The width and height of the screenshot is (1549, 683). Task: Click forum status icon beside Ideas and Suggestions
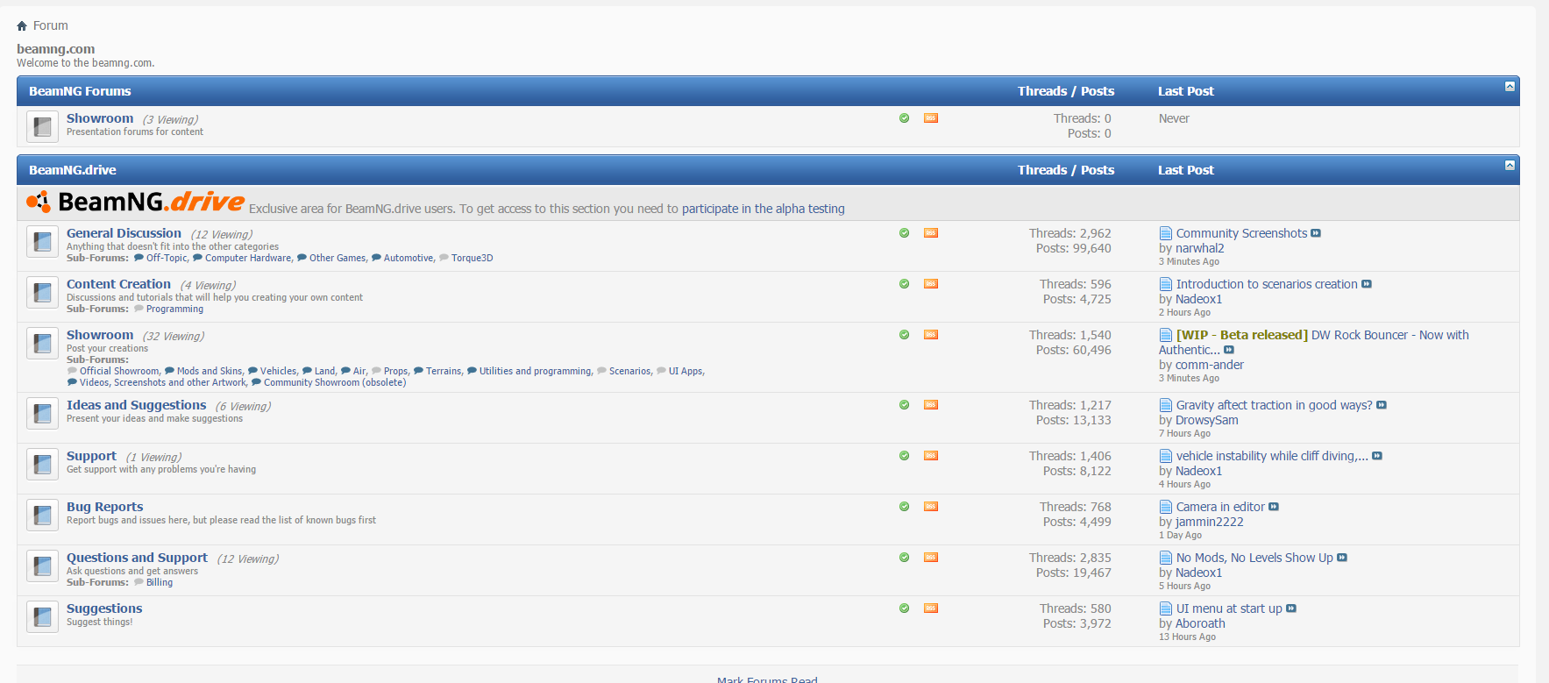[x=42, y=414]
